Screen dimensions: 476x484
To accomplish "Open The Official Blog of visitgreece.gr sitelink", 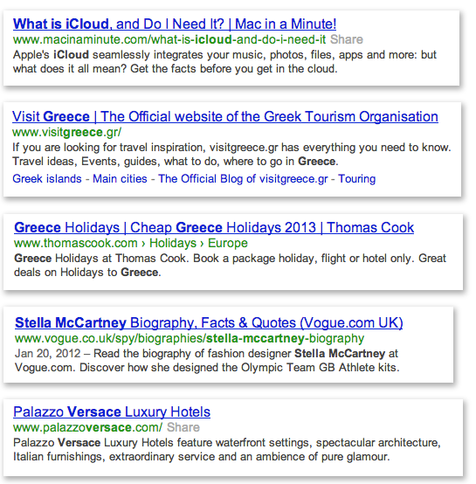I will [x=243, y=179].
